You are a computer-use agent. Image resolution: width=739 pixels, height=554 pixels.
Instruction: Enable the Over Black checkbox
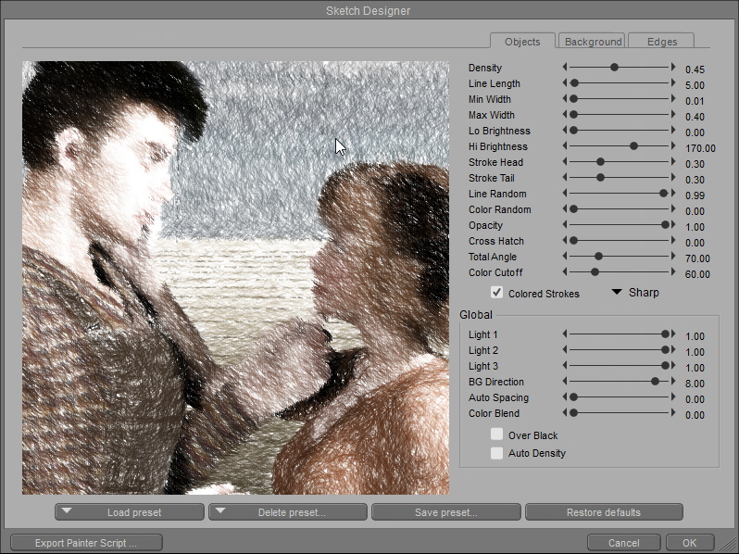(497, 434)
